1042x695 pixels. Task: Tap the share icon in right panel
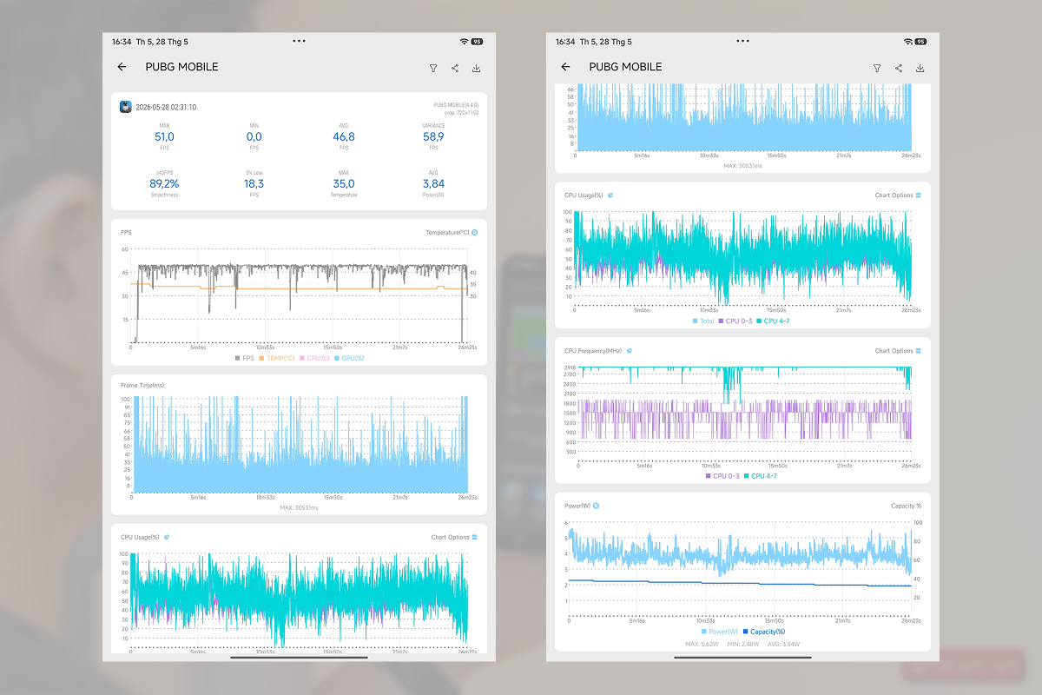pyautogui.click(x=899, y=68)
